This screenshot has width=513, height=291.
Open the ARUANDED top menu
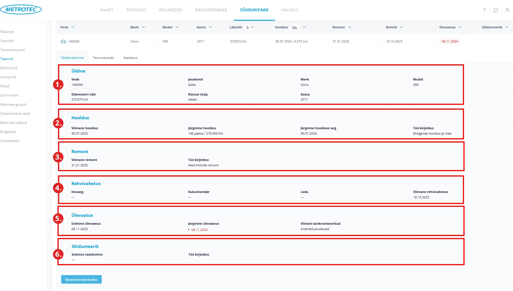pos(171,10)
